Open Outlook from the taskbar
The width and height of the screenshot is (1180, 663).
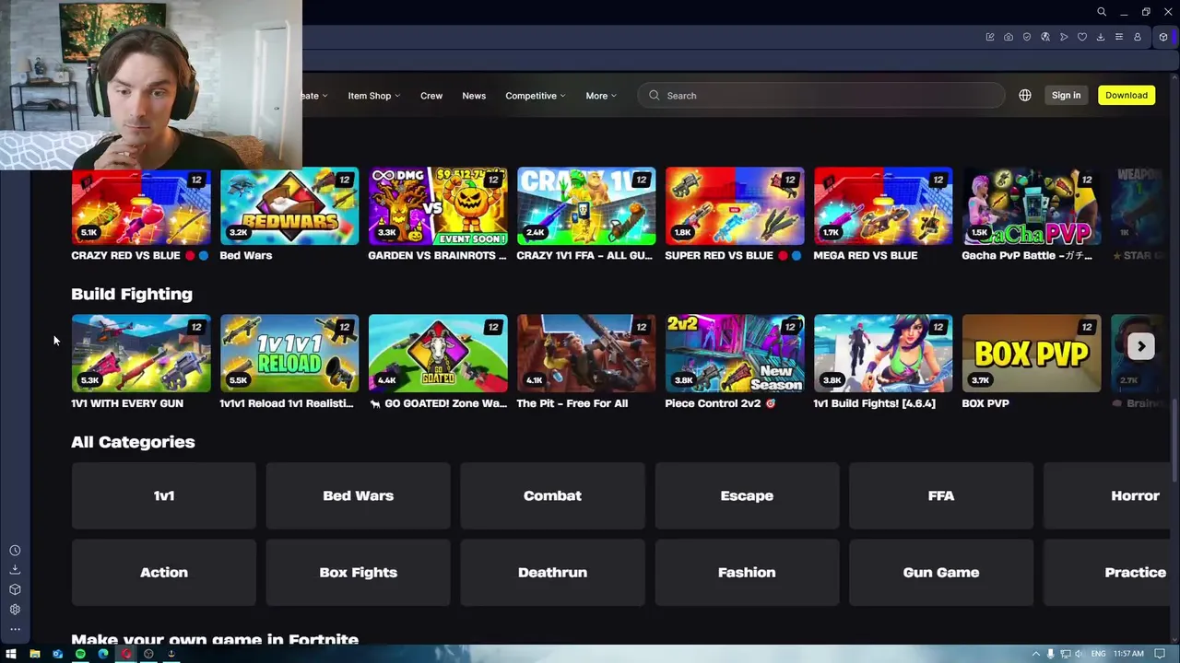click(x=57, y=654)
